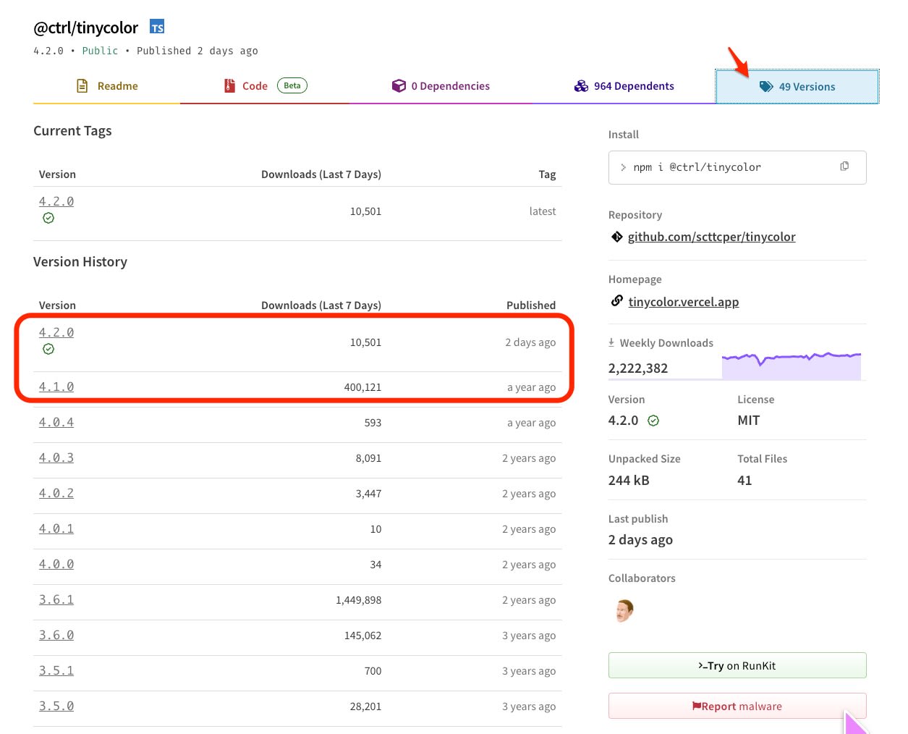This screenshot has height=734, width=908.
Task: Click the TypeScript TS badge icon
Action: coord(157,28)
